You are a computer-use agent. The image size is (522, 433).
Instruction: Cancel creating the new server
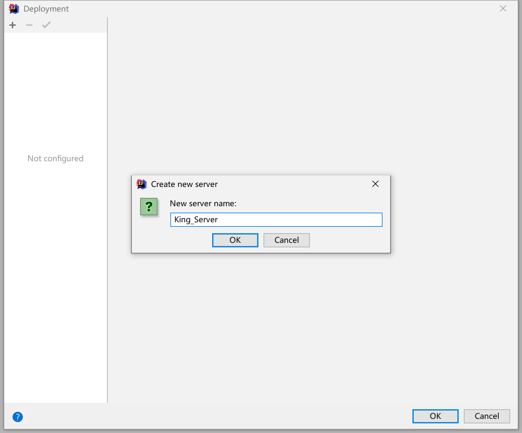(286, 240)
